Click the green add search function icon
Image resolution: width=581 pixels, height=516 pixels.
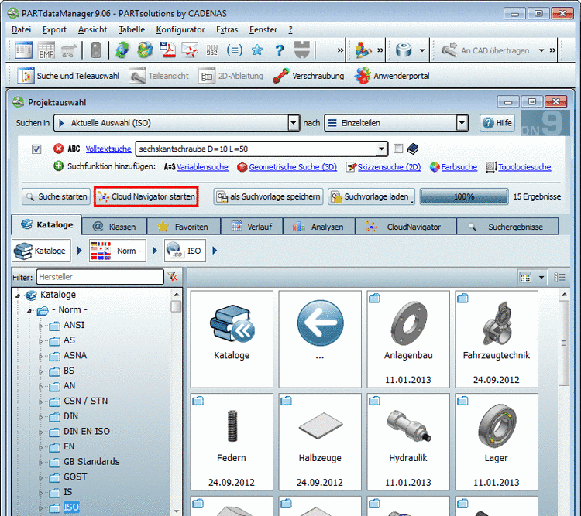[x=58, y=166]
